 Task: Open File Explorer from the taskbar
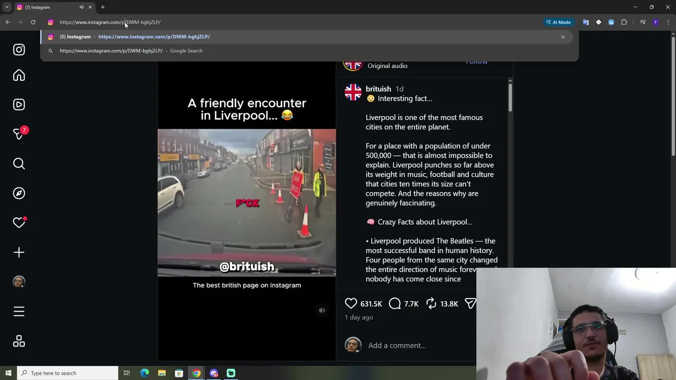pos(162,373)
